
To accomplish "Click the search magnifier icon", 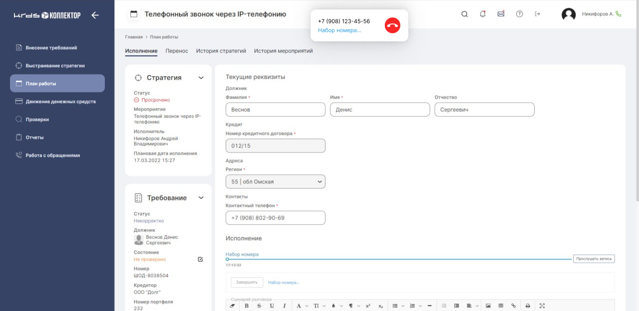I will (x=464, y=14).
